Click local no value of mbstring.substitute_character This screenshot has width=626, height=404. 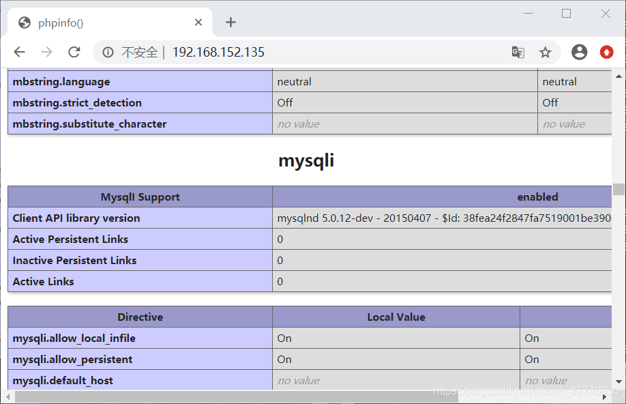coord(405,124)
